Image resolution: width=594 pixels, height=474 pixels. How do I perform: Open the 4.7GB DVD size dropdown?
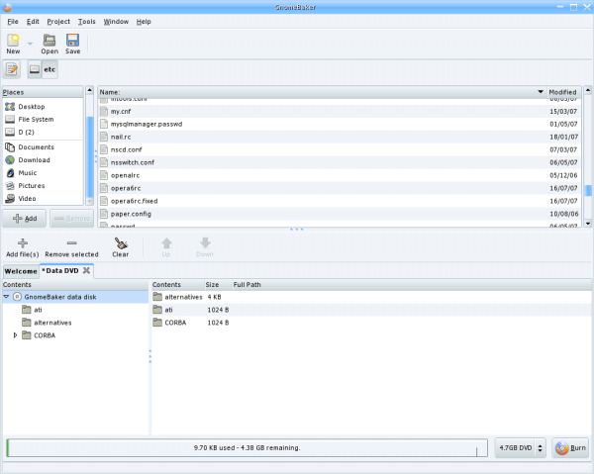(521, 448)
